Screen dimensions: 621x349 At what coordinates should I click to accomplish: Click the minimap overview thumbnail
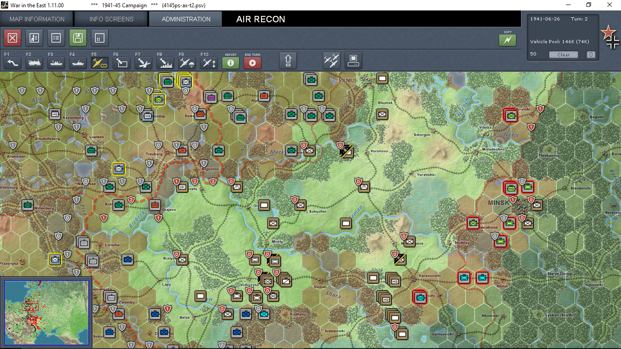46,312
